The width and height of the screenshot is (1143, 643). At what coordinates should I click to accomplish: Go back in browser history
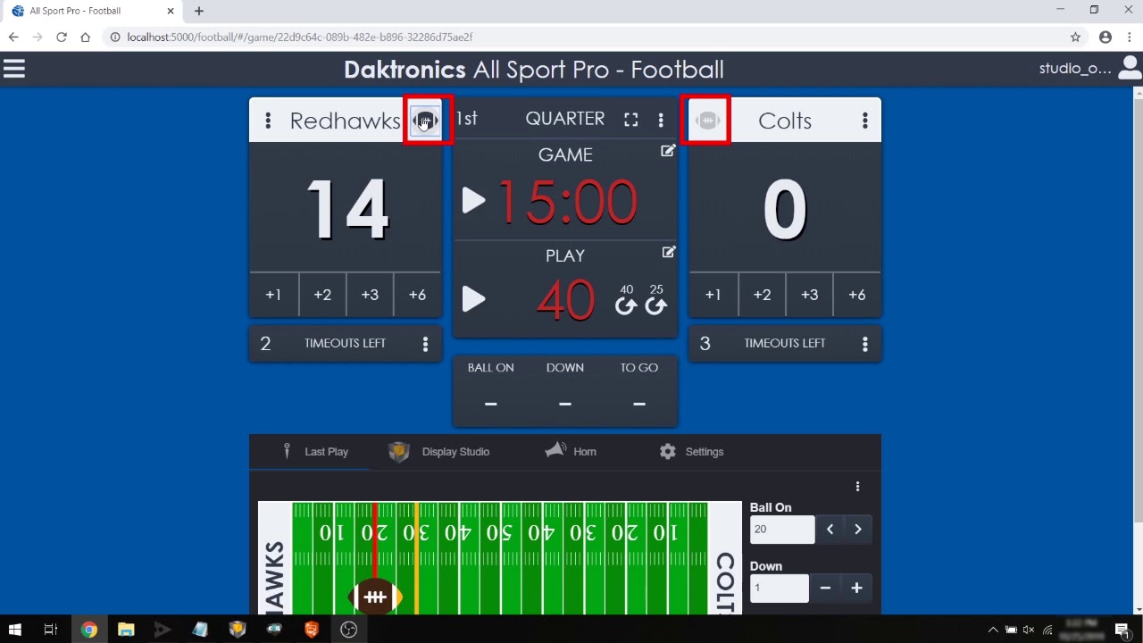[x=13, y=38]
